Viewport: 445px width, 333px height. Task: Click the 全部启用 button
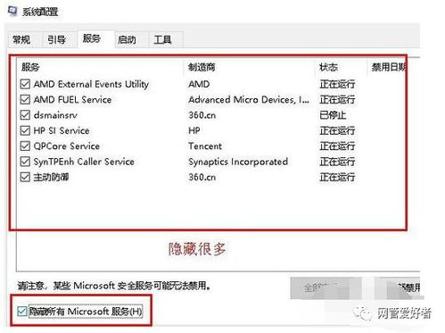point(326,287)
